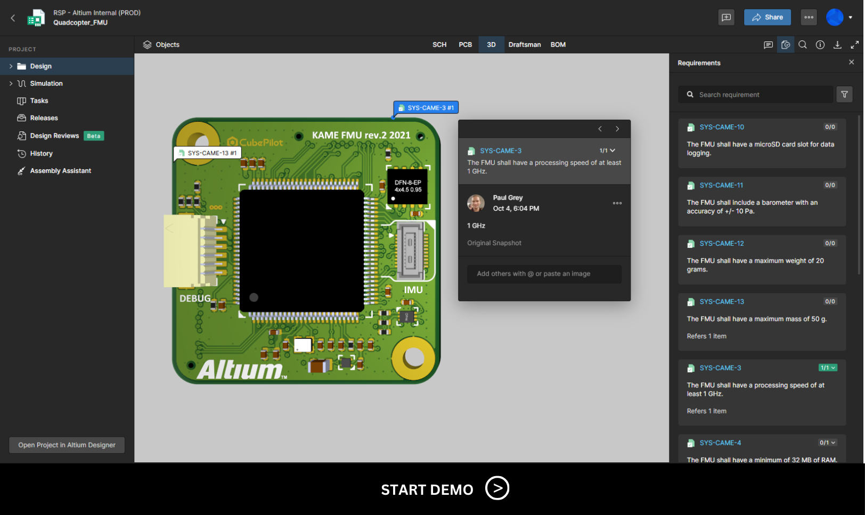This screenshot has height=515, width=865.
Task: Share the project
Action: click(768, 18)
